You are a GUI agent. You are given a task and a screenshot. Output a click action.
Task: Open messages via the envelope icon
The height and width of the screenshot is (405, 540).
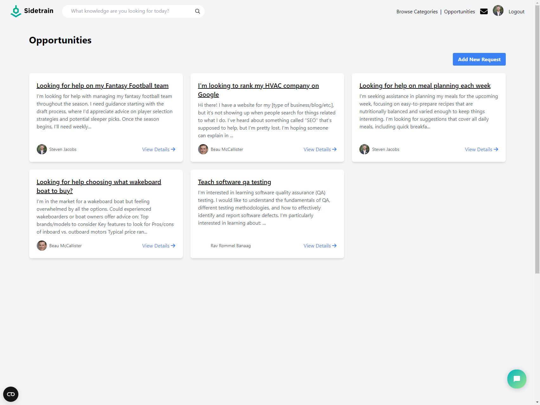click(484, 11)
